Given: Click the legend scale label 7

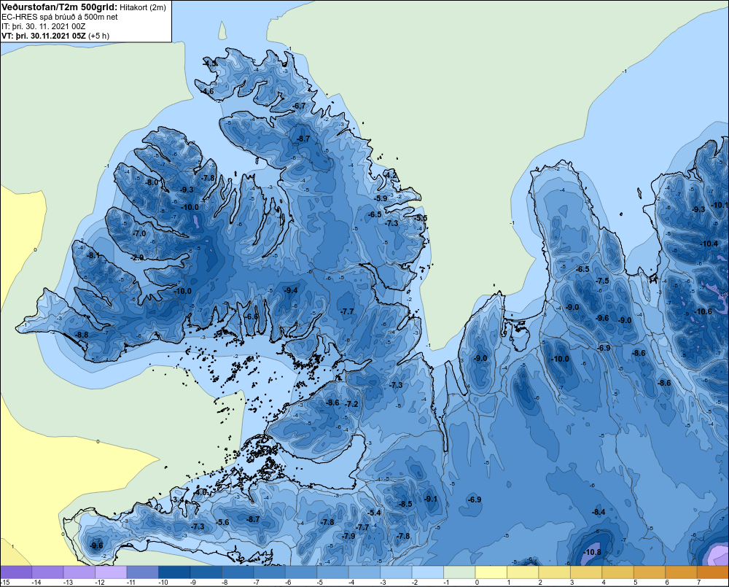Looking at the screenshot, I should [699, 583].
